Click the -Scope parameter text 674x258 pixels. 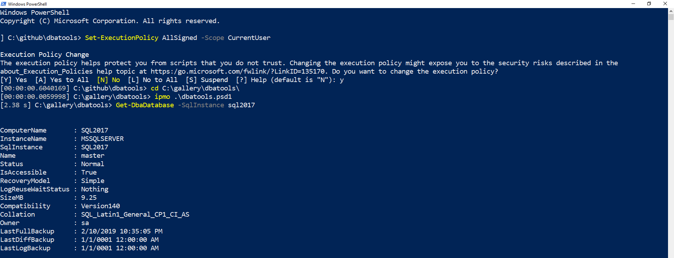point(212,38)
